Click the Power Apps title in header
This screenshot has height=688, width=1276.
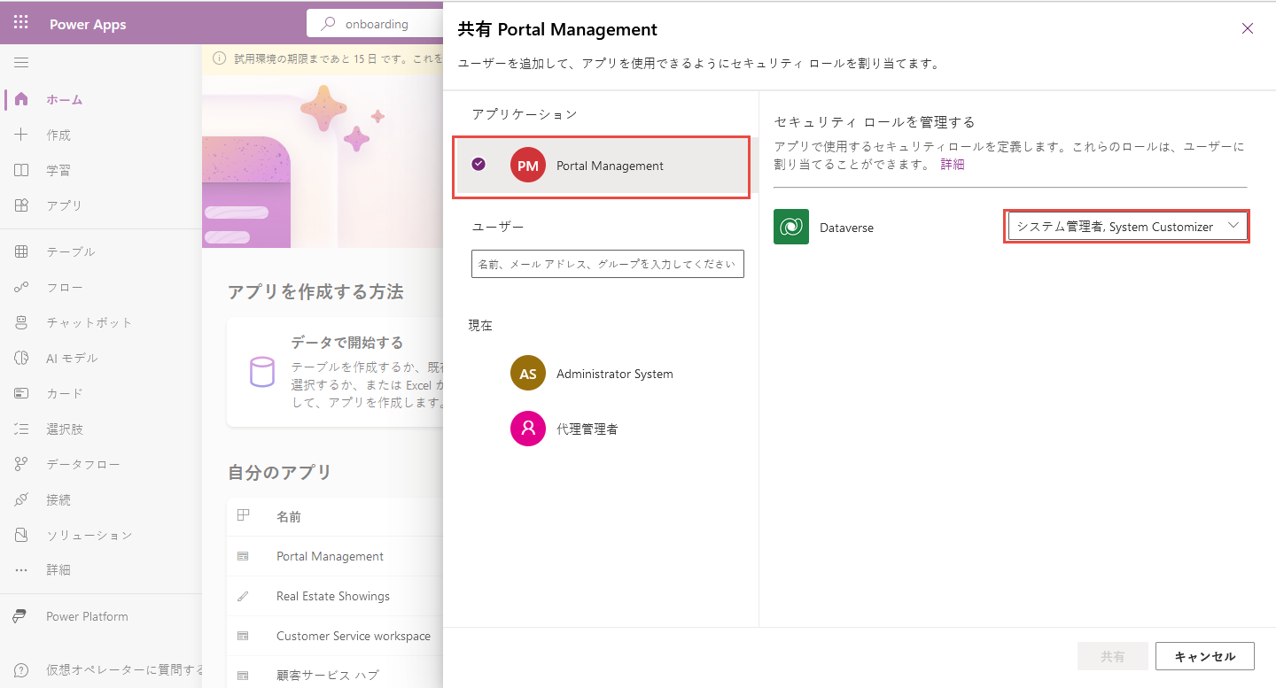[x=88, y=24]
